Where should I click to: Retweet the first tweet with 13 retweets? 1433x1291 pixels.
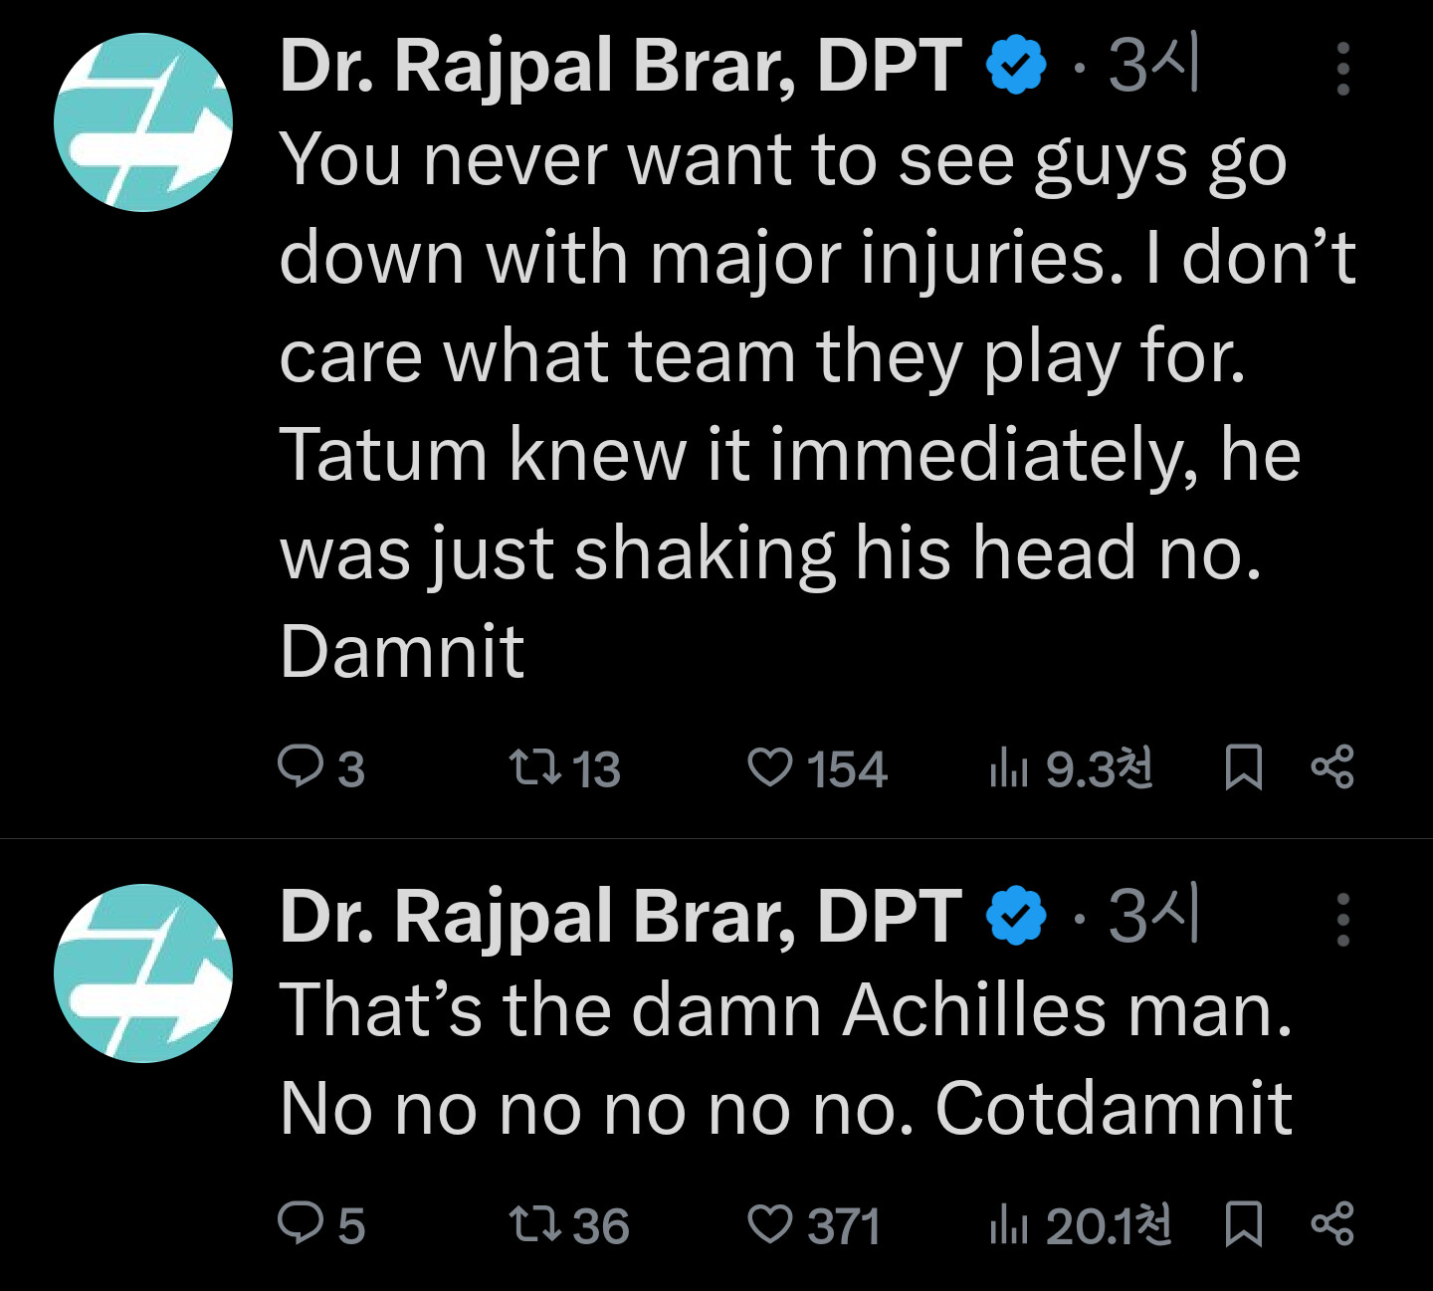535,768
